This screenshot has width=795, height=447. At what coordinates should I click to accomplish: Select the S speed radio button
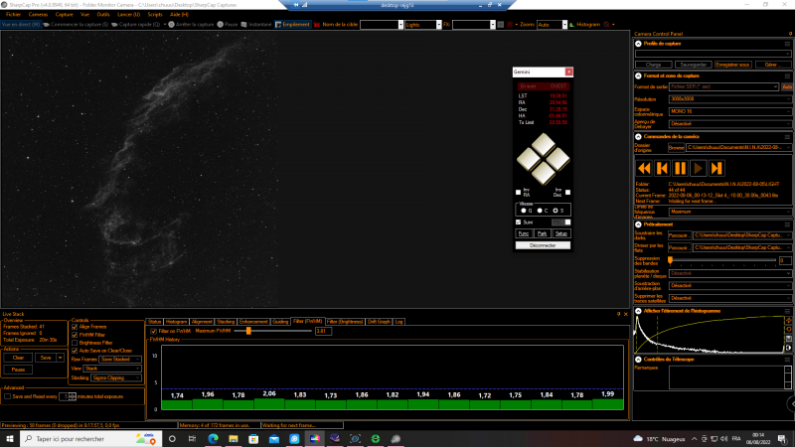point(556,211)
